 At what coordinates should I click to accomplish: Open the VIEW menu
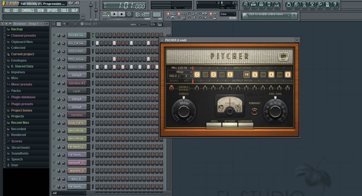40,10
